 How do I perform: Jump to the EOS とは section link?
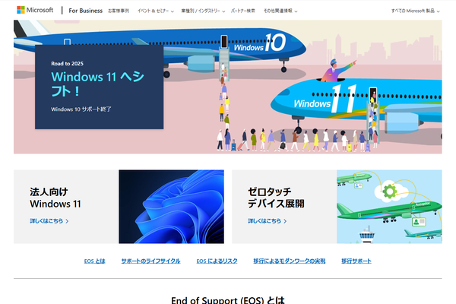click(x=94, y=261)
